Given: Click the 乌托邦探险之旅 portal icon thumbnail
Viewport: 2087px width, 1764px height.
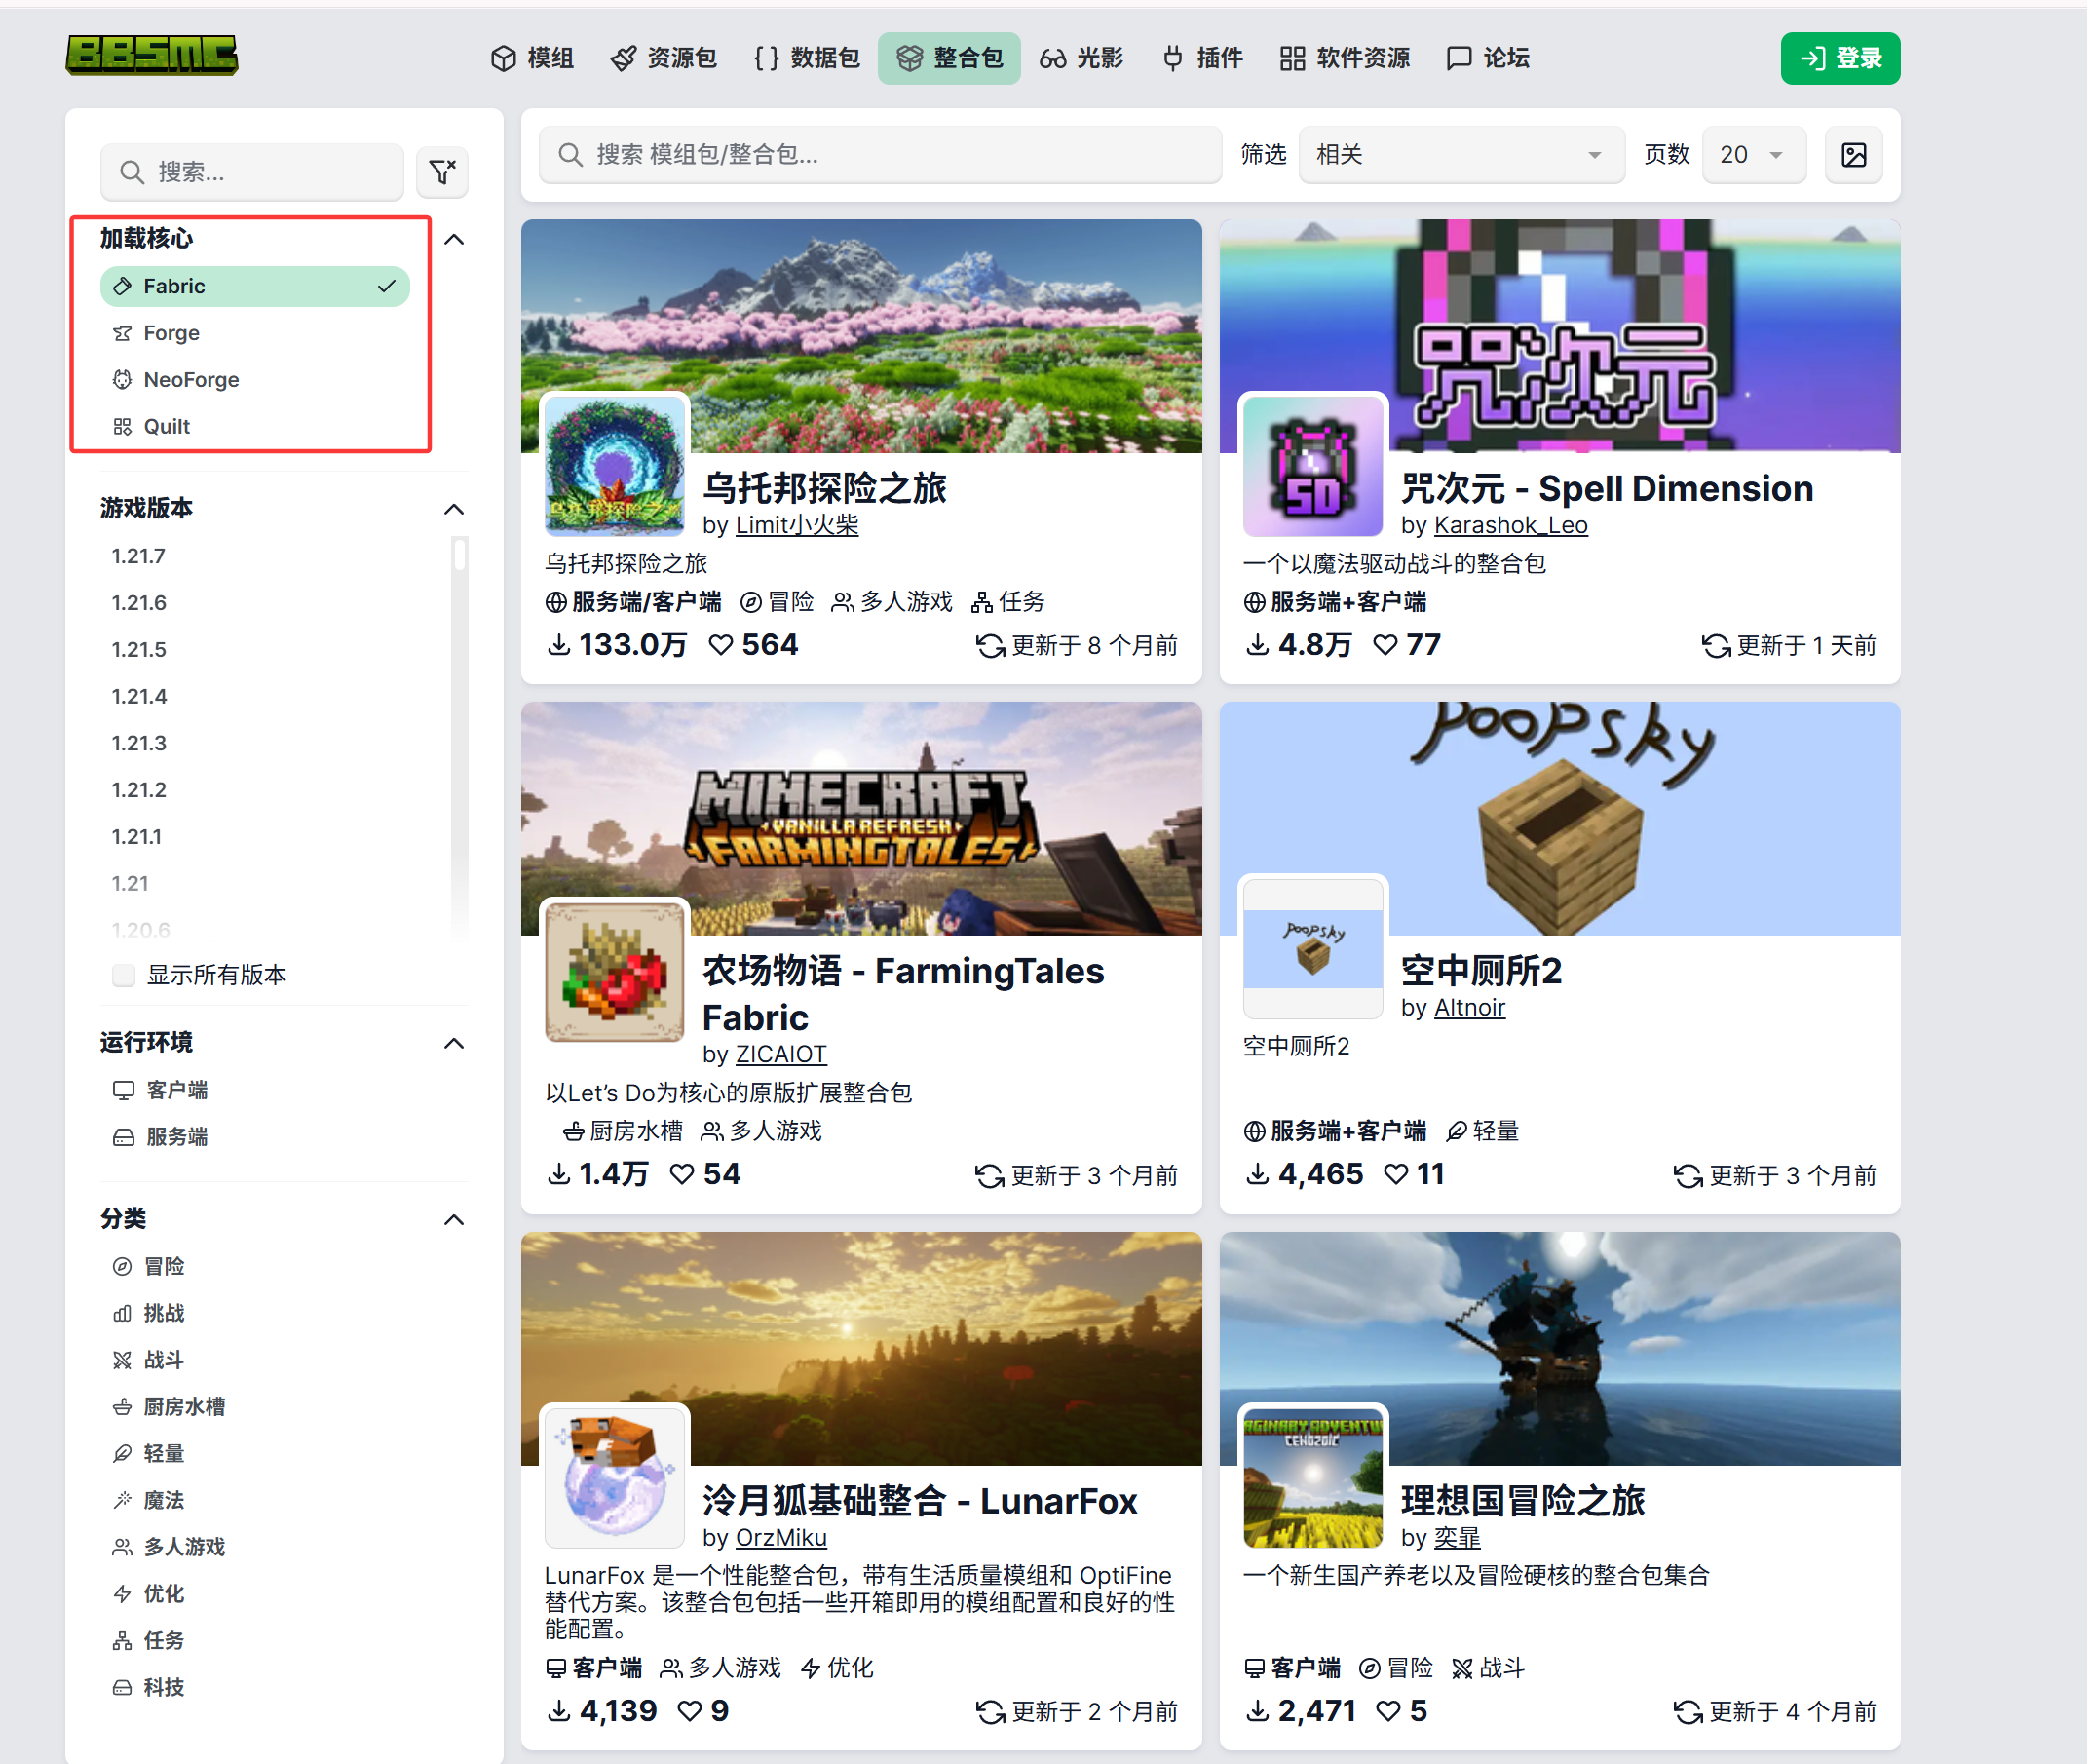Looking at the screenshot, I should [615, 466].
